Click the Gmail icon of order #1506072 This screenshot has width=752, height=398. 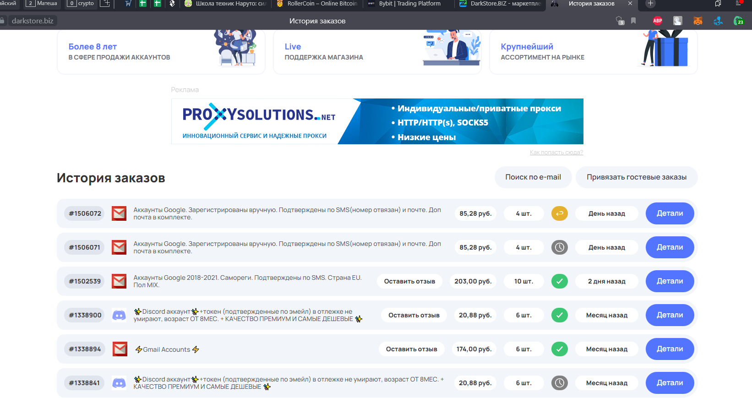(x=119, y=213)
